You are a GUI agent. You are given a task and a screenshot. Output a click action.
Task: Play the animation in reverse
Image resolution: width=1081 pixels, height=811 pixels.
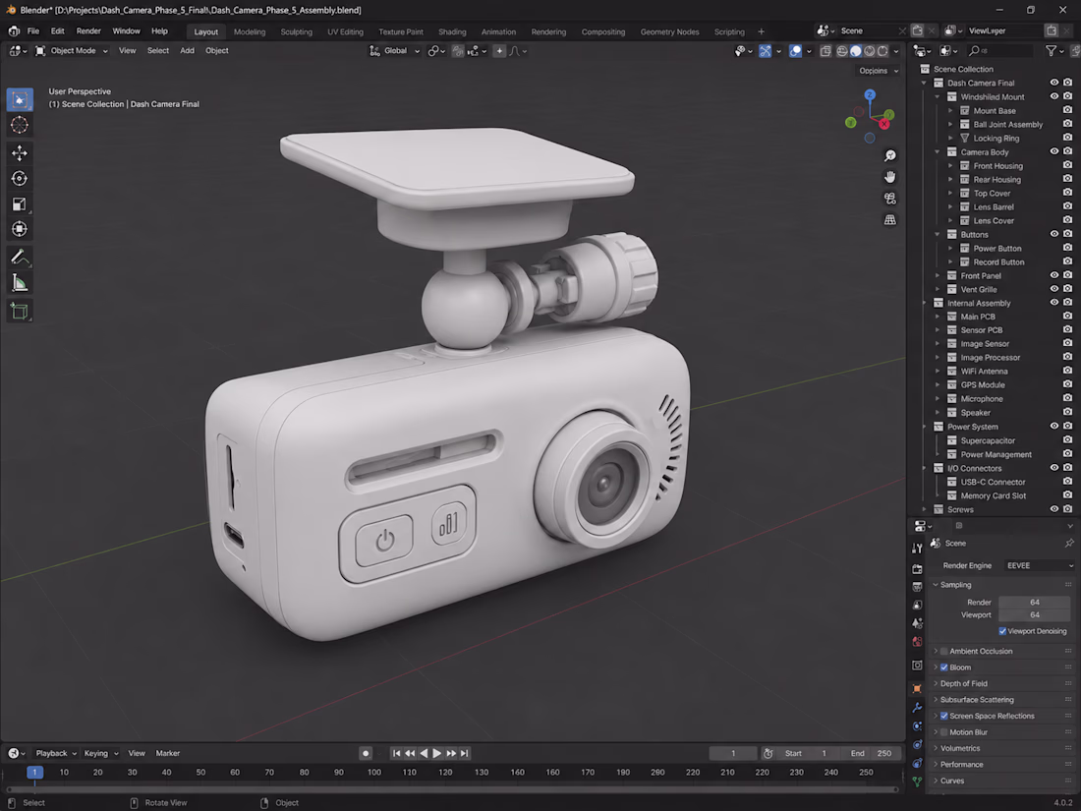tap(424, 753)
